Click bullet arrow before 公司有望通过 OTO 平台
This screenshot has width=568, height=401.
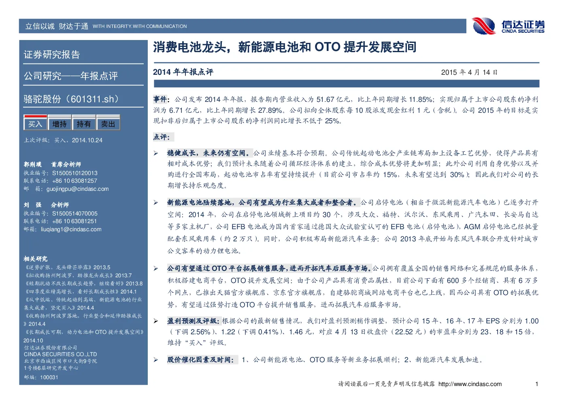[x=156, y=268]
